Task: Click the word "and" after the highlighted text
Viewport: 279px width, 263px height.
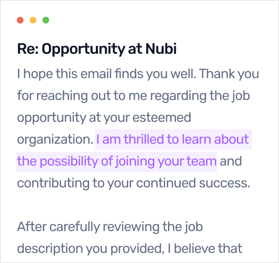Action: (231, 161)
